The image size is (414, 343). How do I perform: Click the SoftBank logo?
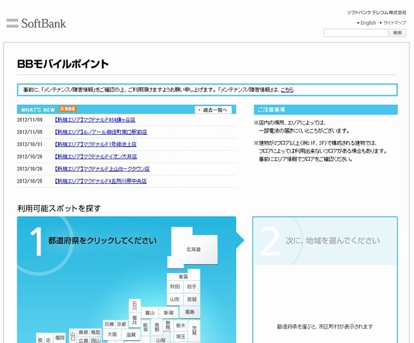click(36, 23)
